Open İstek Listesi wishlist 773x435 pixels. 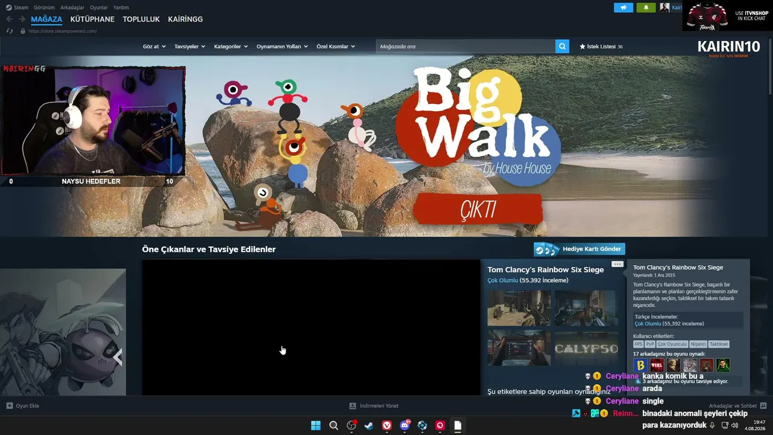(x=601, y=47)
